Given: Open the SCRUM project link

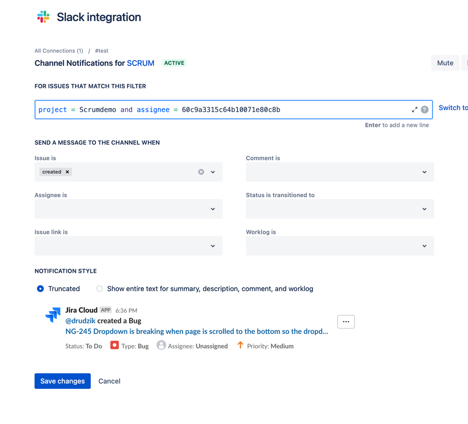Looking at the screenshot, I should (x=141, y=63).
